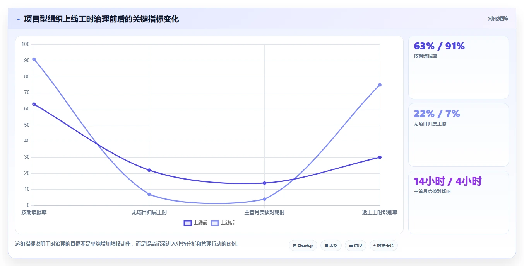This screenshot has width=524, height=266.
Task: Click the lightning icon beside the title
Action: coord(18,19)
